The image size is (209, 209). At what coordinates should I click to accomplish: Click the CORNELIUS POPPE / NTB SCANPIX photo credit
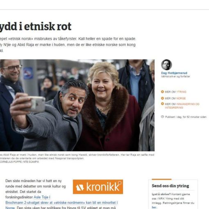(19, 162)
